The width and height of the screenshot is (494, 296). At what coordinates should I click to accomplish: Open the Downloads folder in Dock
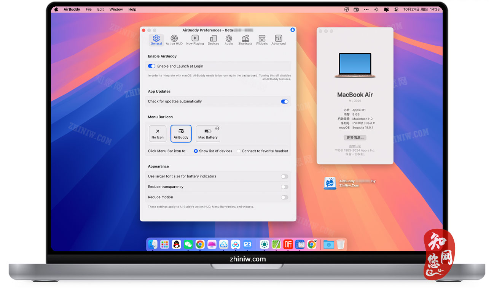(328, 244)
